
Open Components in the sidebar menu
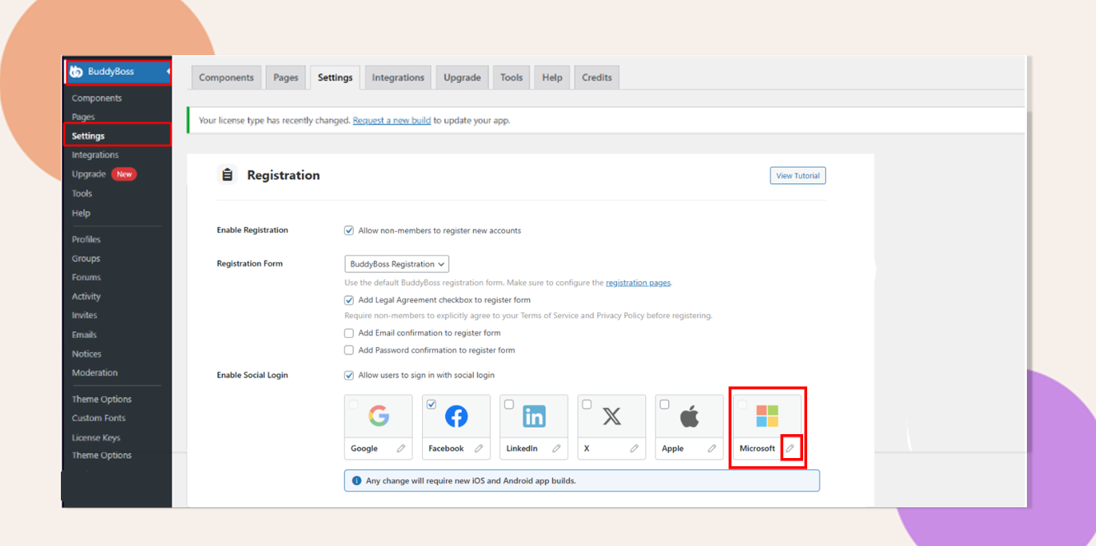tap(96, 98)
